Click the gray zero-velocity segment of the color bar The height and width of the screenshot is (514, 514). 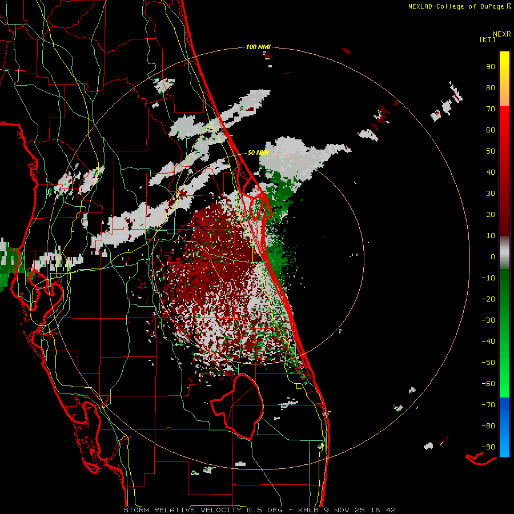(504, 253)
